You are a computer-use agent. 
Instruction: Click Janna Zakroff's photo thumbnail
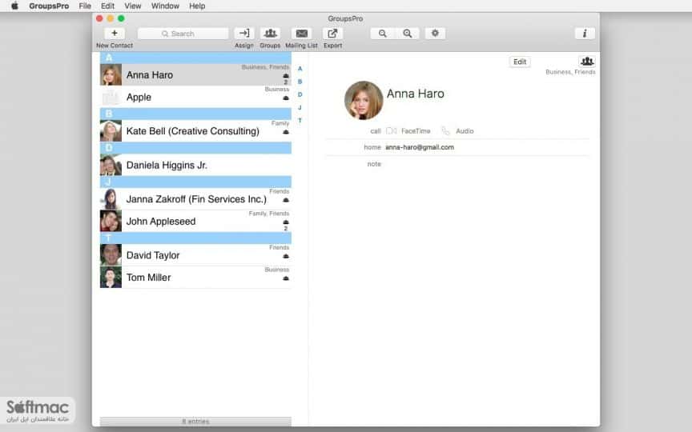pos(111,199)
